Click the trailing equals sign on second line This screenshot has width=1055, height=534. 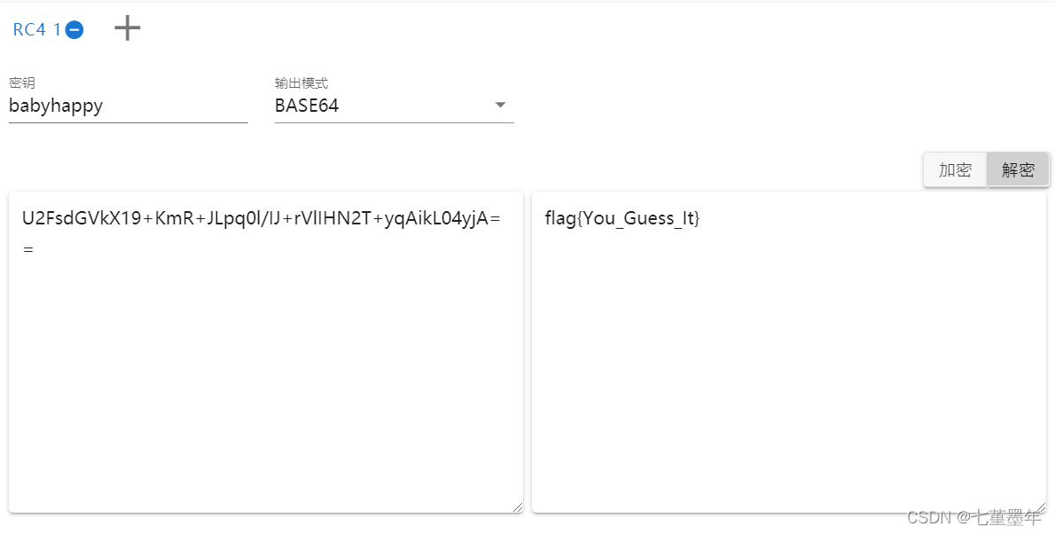[27, 249]
